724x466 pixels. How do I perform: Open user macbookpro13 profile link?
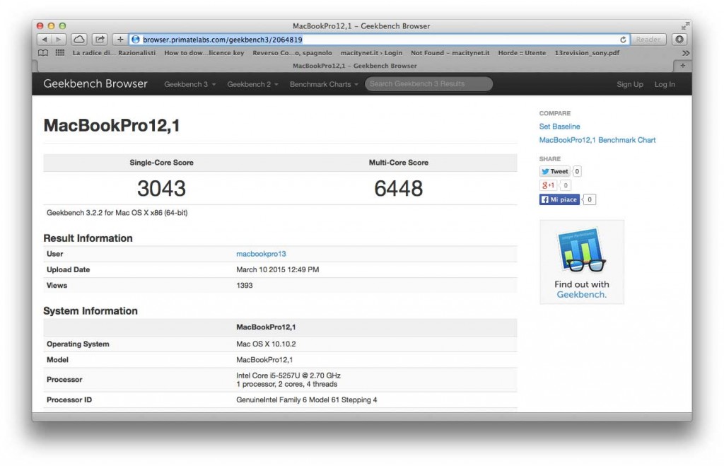(261, 254)
